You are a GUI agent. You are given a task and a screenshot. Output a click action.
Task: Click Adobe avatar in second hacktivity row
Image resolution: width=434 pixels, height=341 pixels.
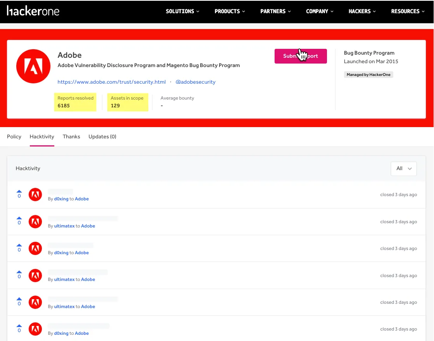[35, 222]
